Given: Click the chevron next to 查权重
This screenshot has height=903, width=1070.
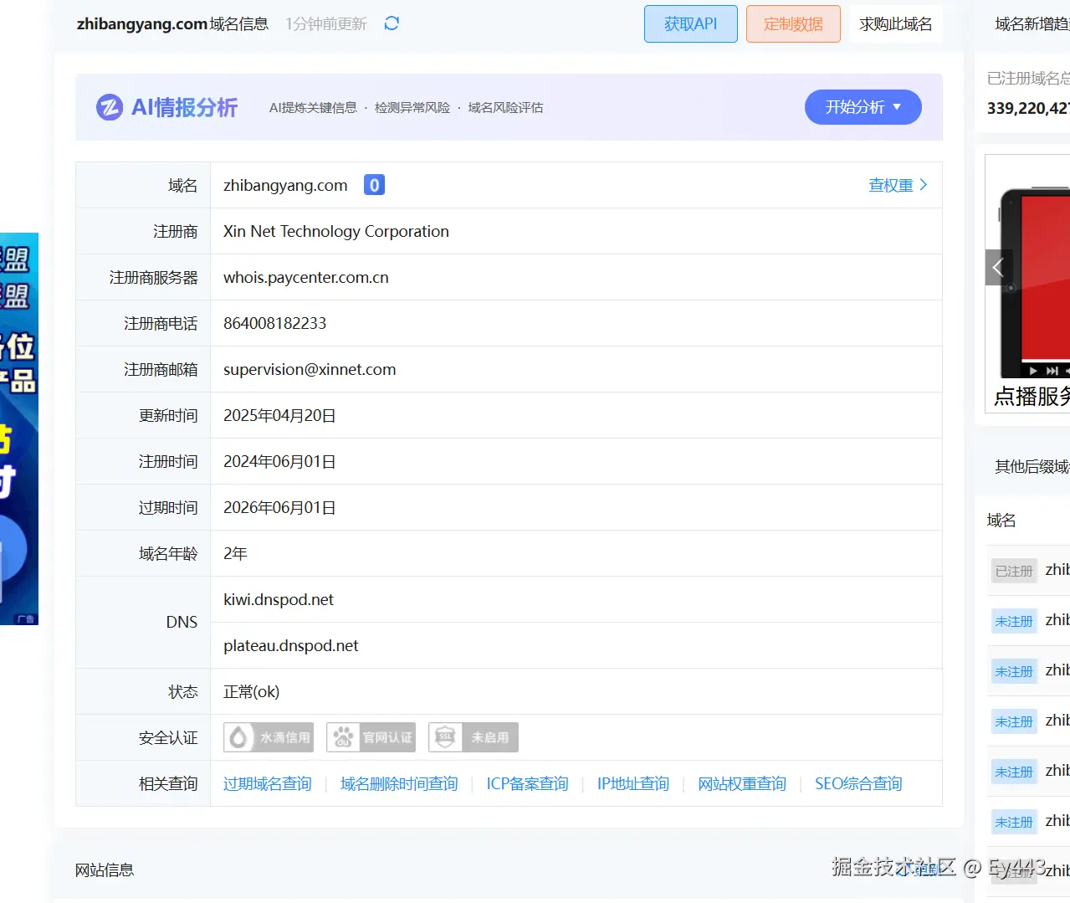Looking at the screenshot, I should pyautogui.click(x=924, y=185).
